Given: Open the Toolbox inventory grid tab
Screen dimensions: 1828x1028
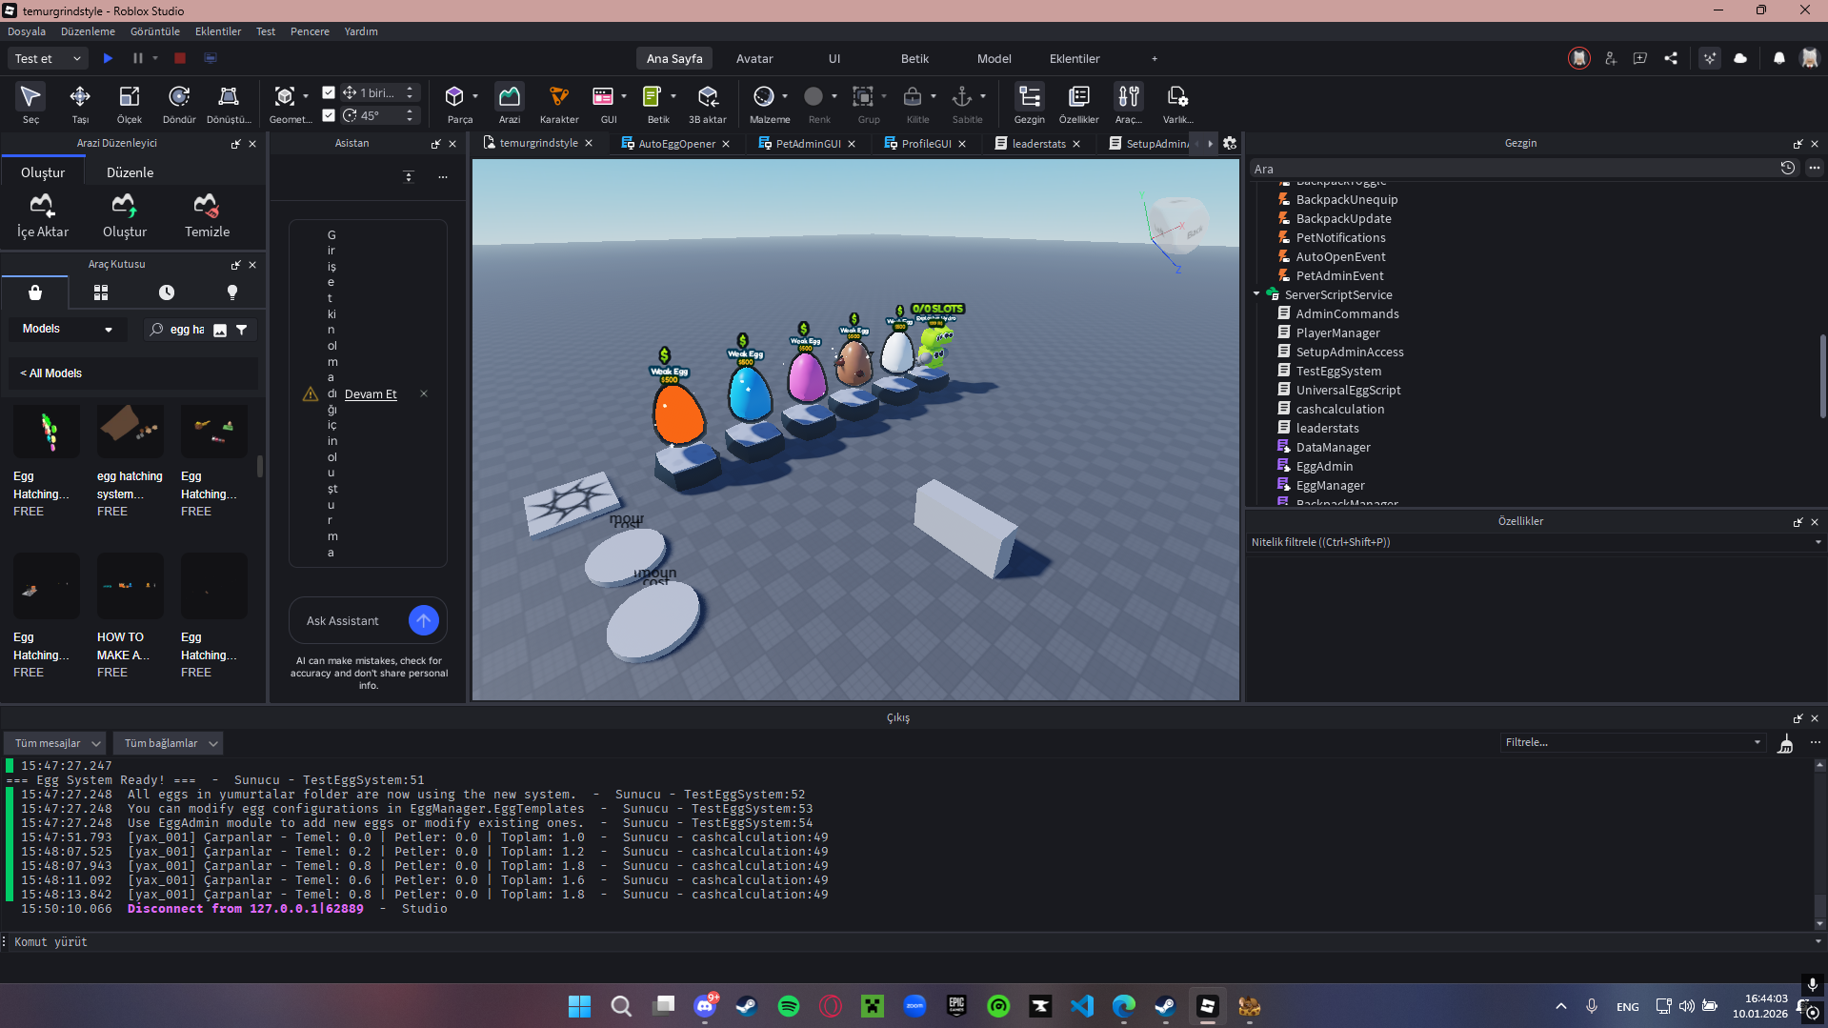Looking at the screenshot, I should [x=101, y=292].
